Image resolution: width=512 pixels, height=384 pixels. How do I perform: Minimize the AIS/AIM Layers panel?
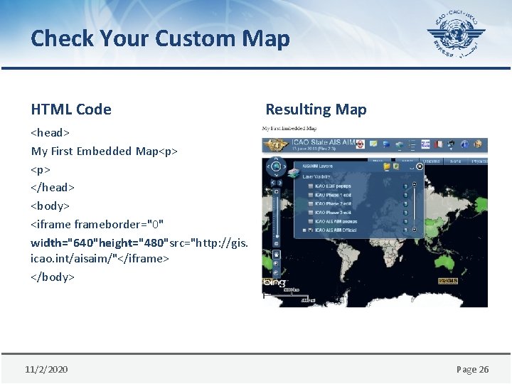[x=412, y=167]
